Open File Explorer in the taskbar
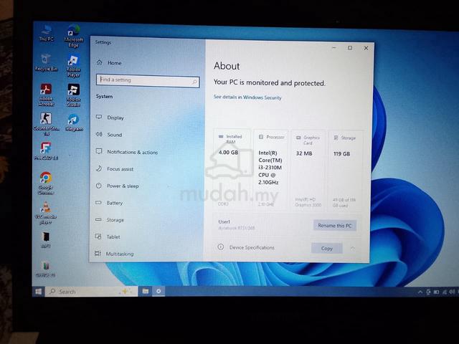459x344 pixels. [145, 291]
